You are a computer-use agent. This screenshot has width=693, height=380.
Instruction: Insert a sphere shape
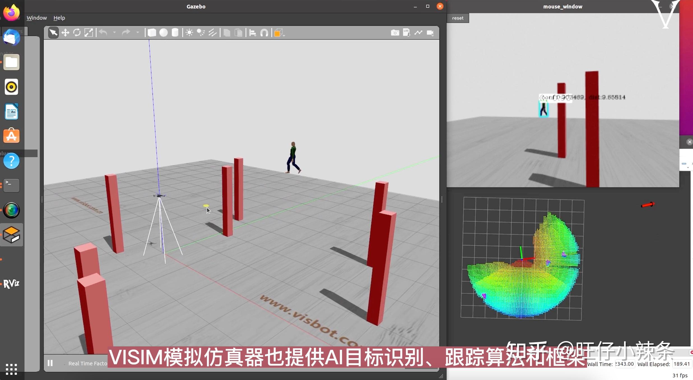164,33
